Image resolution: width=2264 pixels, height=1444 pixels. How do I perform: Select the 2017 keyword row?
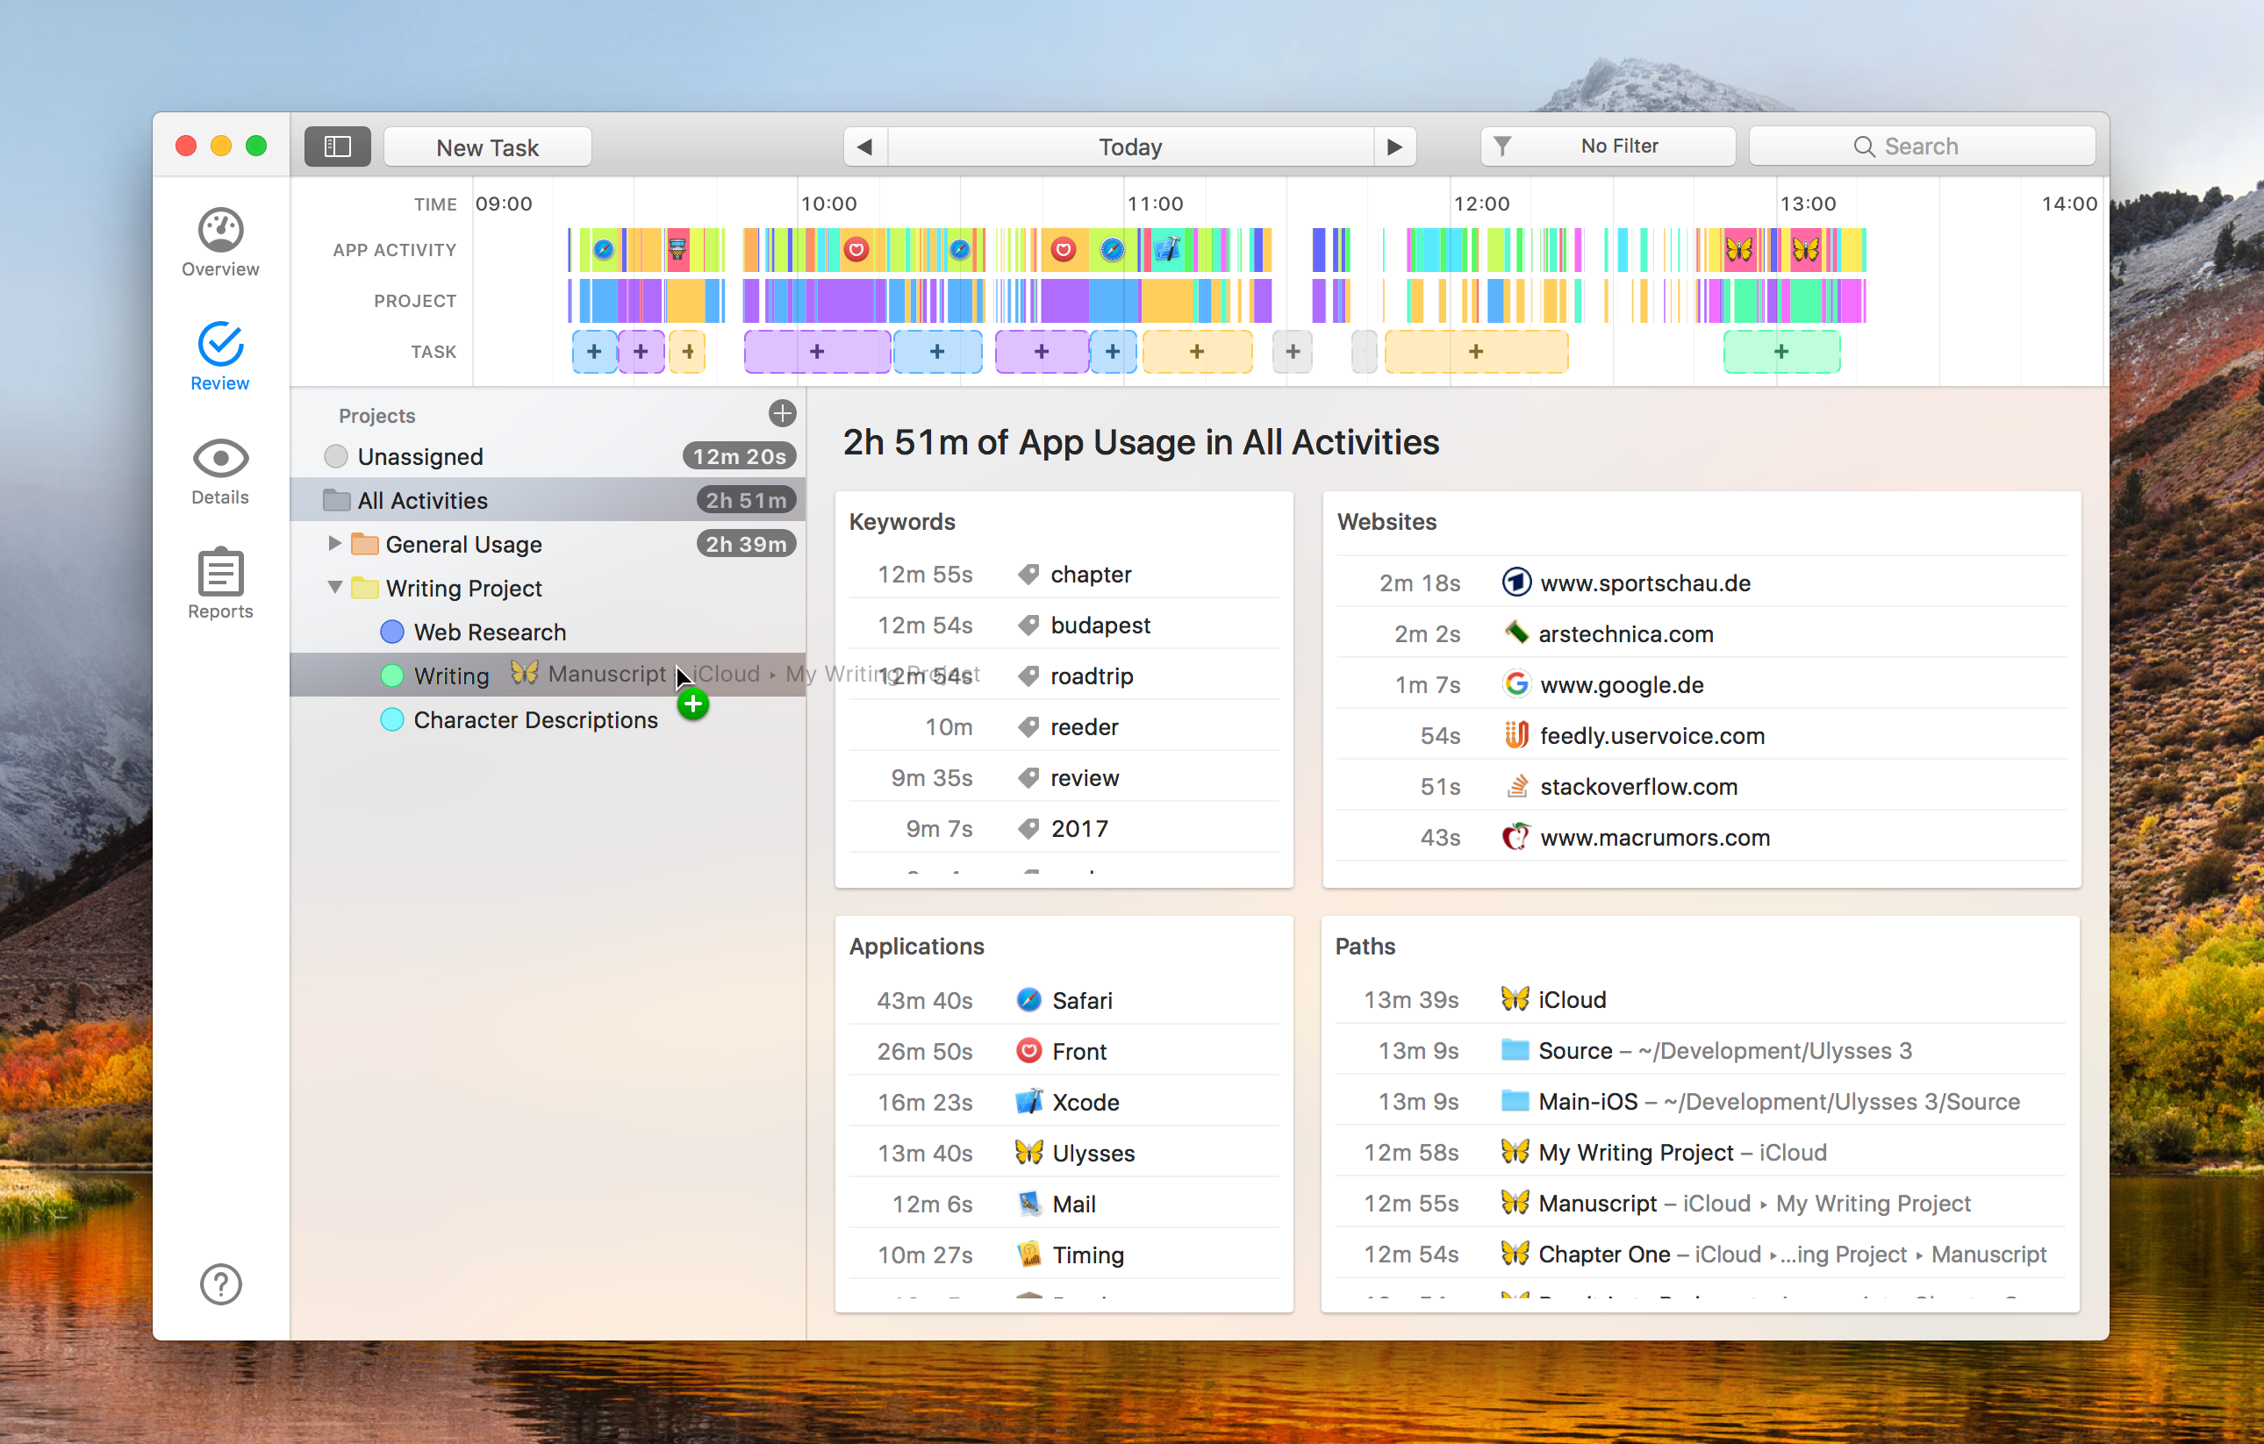click(1064, 828)
